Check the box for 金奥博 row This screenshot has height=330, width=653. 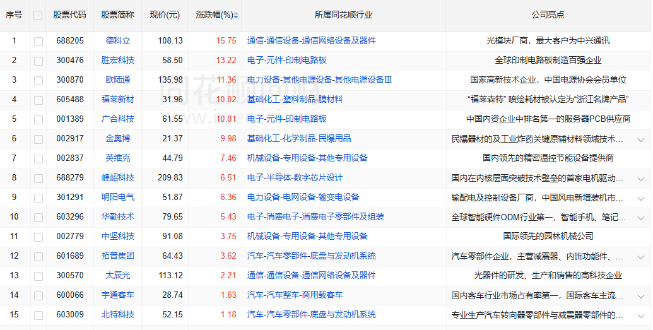tap(38, 139)
